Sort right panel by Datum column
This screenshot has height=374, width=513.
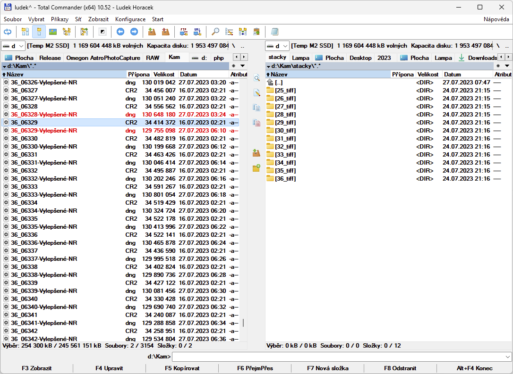[467, 75]
